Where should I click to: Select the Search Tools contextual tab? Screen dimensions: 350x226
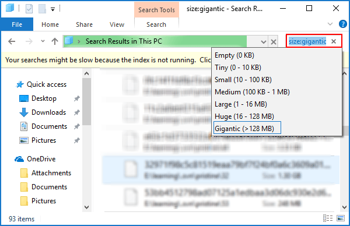pyautogui.click(x=156, y=10)
